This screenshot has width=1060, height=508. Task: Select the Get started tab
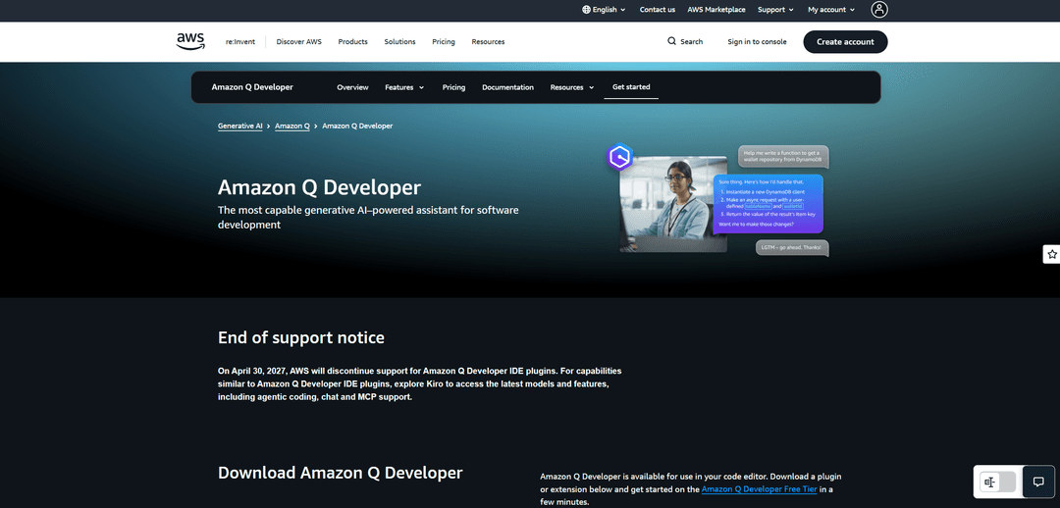pyautogui.click(x=631, y=86)
